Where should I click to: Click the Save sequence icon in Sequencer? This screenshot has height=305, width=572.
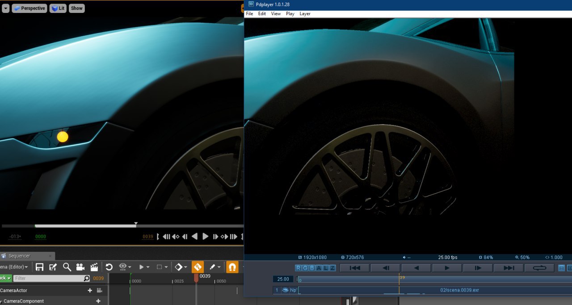tap(39, 267)
